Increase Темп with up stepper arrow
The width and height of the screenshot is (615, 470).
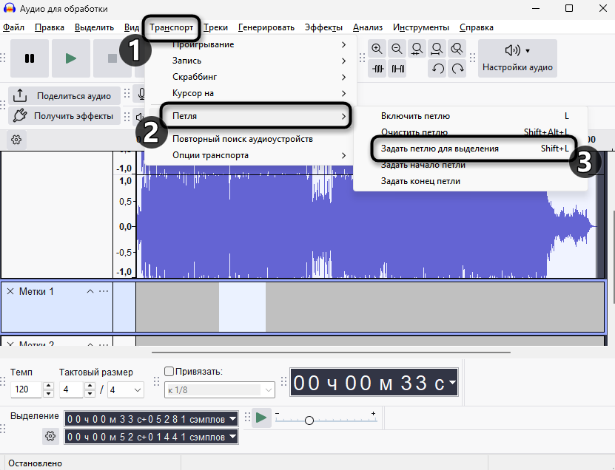[x=48, y=386]
